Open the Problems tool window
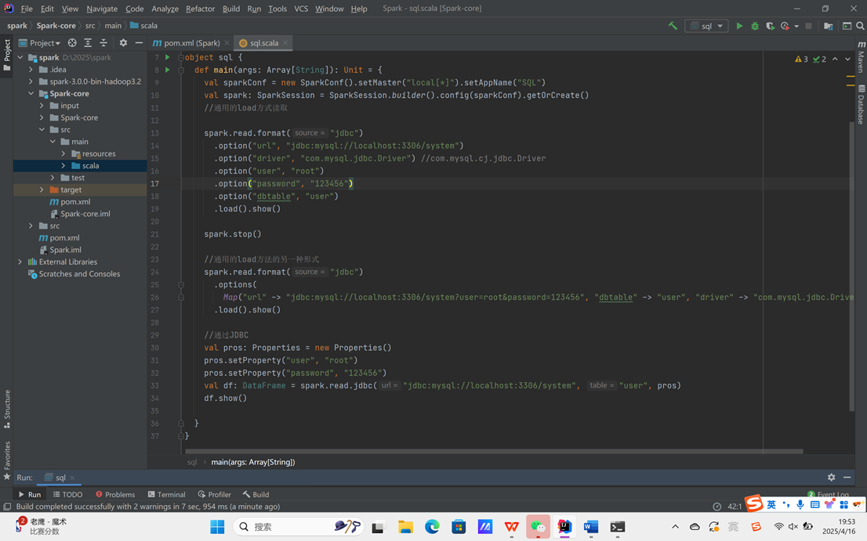Screen dimensions: 867x541 point(115,494)
